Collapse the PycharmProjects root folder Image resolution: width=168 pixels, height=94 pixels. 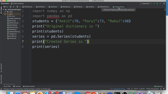coord(3,10)
